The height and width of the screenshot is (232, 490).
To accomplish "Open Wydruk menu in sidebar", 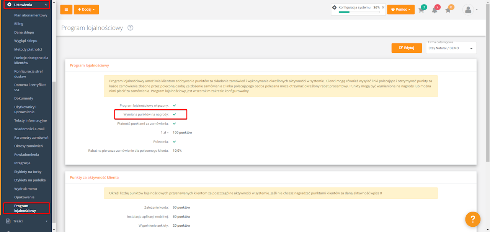I will coord(26,189).
